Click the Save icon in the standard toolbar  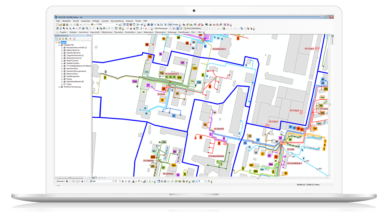click(x=63, y=24)
